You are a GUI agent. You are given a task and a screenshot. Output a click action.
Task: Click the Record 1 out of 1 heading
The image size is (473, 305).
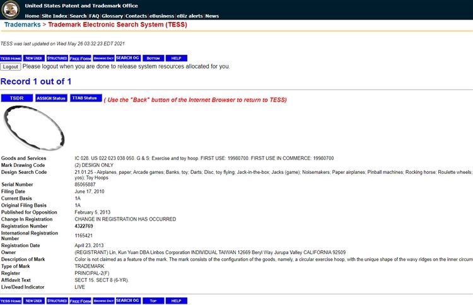tap(36, 81)
